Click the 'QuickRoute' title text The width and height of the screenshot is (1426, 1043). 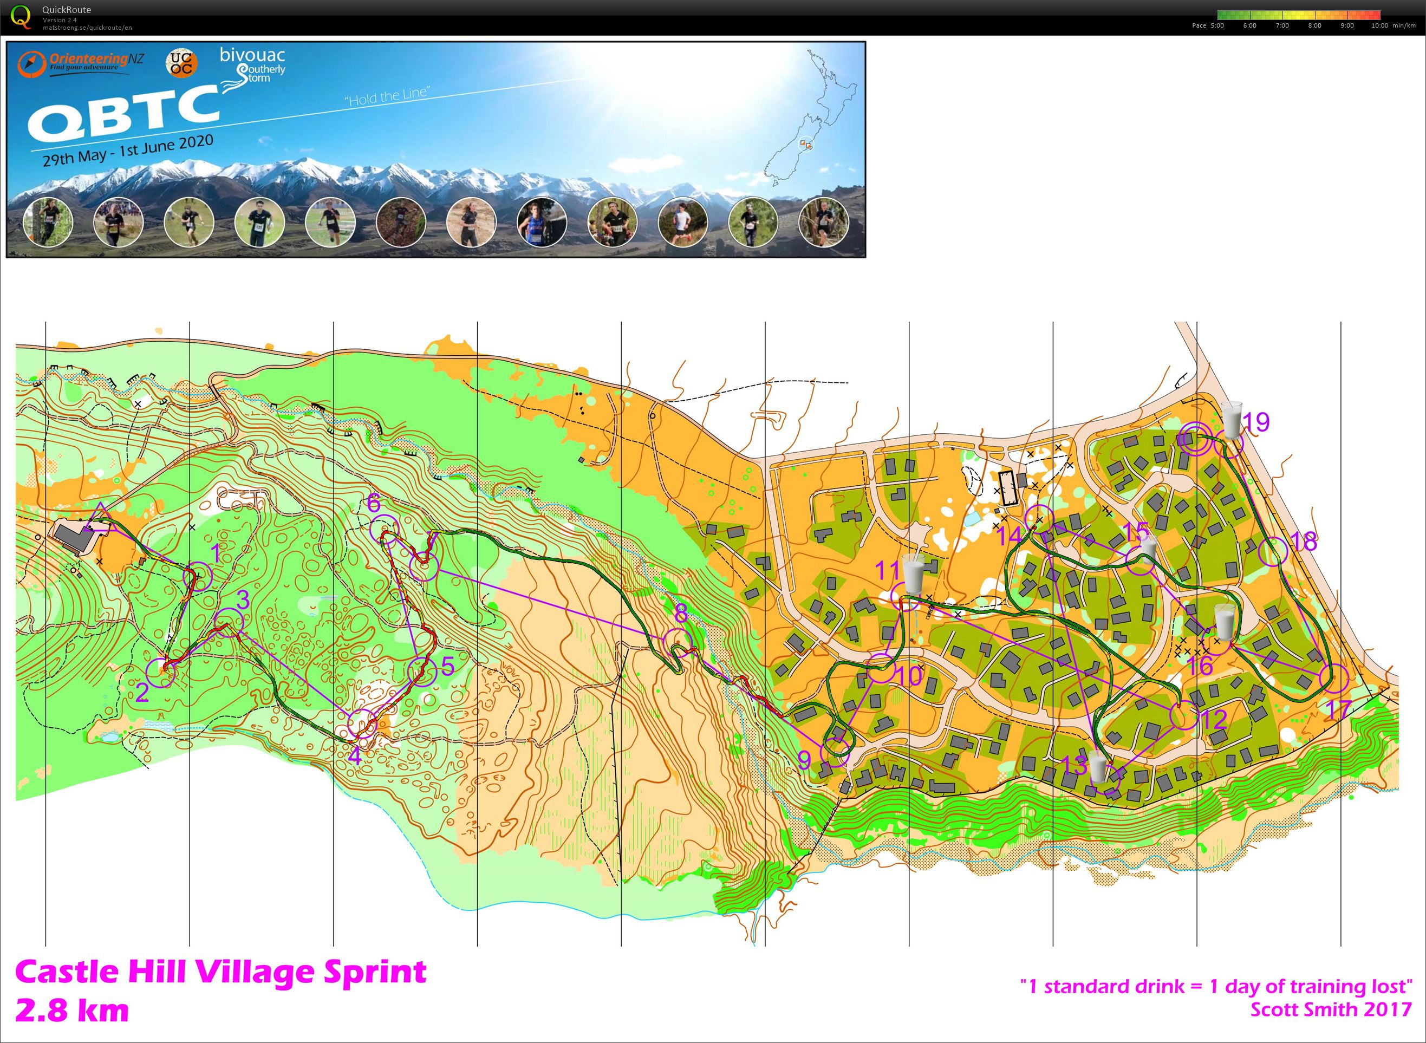(x=66, y=9)
